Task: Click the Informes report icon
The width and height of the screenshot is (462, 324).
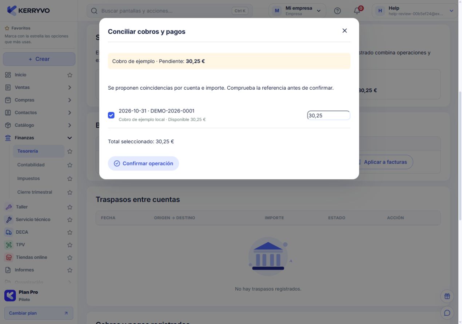Action: click(x=8, y=270)
